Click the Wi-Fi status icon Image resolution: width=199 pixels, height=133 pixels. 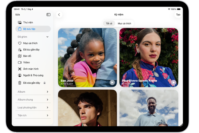click(169, 9)
